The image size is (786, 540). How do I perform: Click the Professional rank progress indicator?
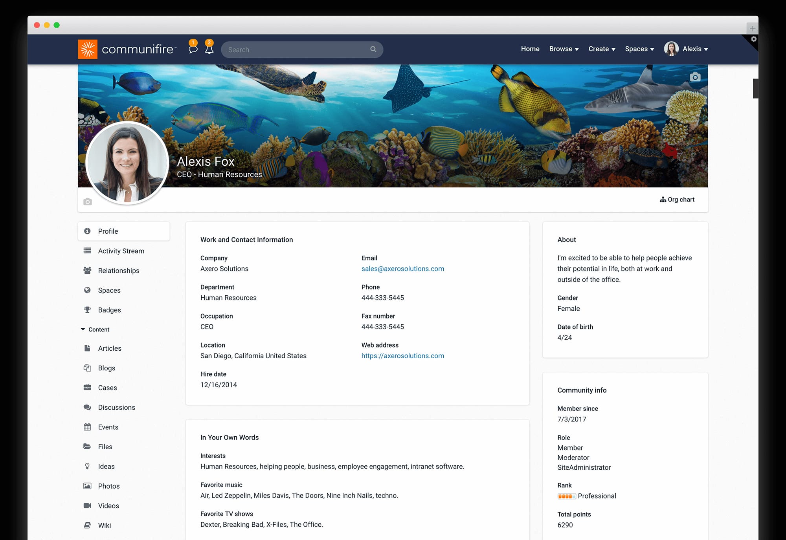[x=566, y=496]
